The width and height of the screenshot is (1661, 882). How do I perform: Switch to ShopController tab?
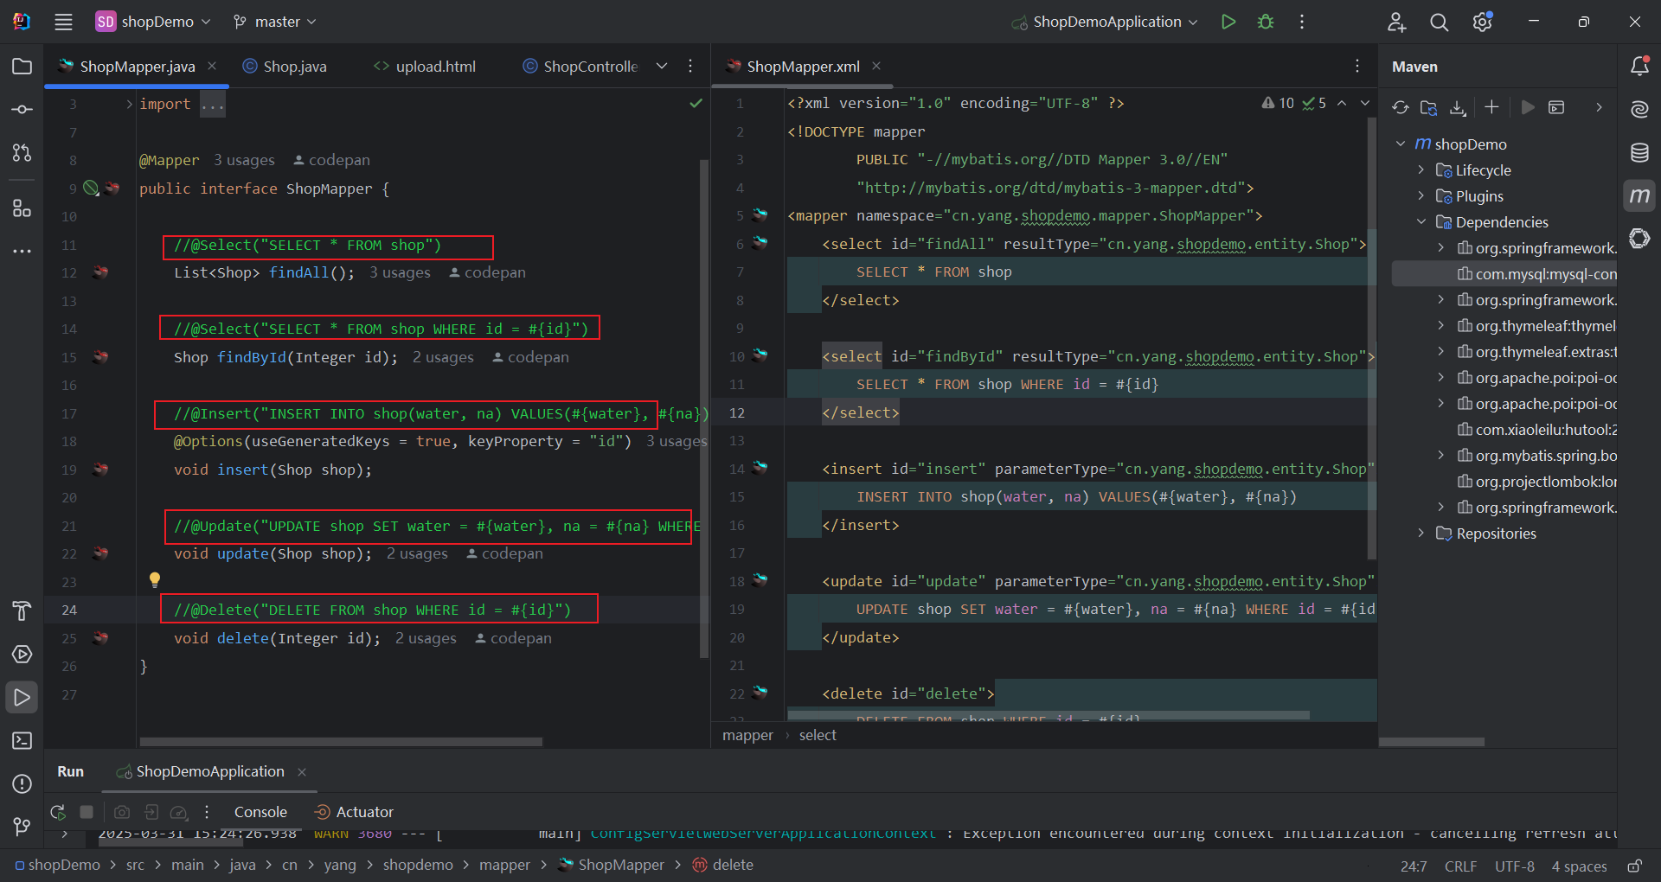(x=580, y=67)
